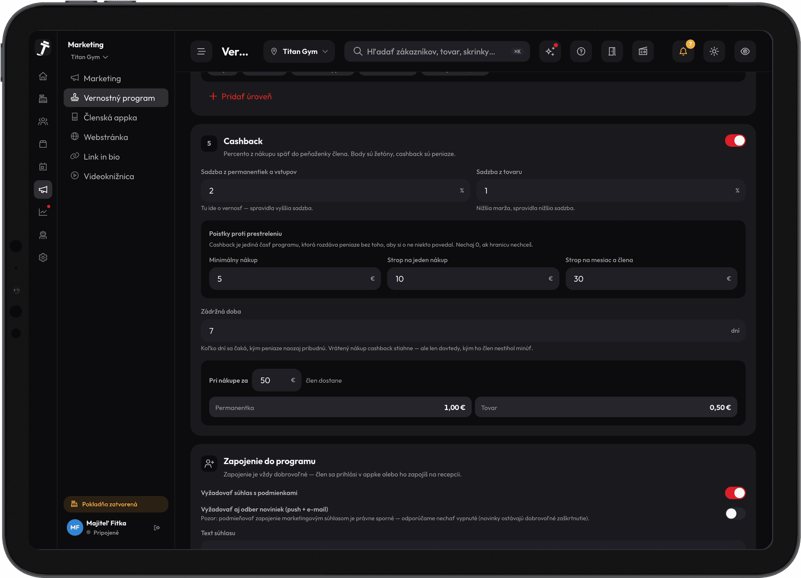The image size is (801, 578).
Task: Edit the Minimálny nákup field
Action: pos(295,278)
